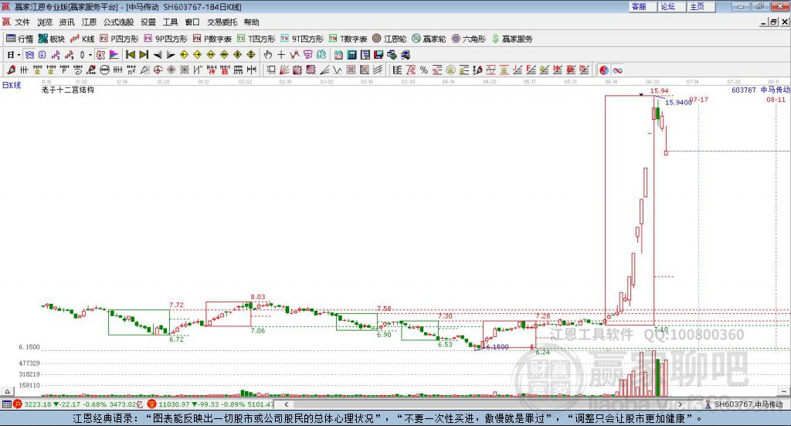Activate the crosshair cursor tool
Viewport: 791px width, 426px height.
click(x=281, y=55)
